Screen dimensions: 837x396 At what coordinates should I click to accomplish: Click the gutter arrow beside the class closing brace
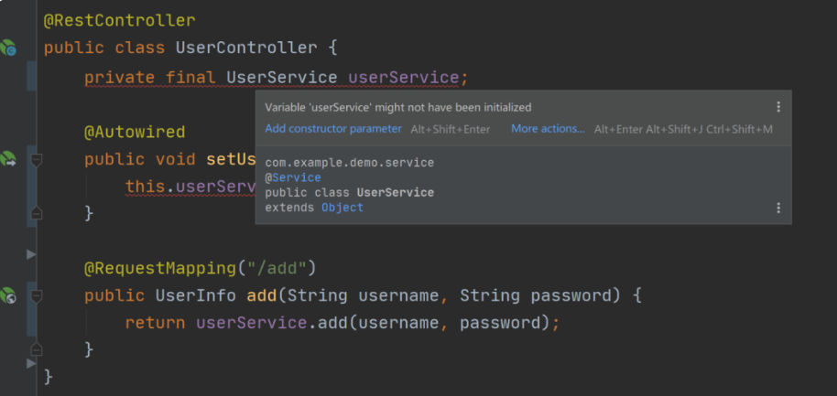(x=31, y=363)
